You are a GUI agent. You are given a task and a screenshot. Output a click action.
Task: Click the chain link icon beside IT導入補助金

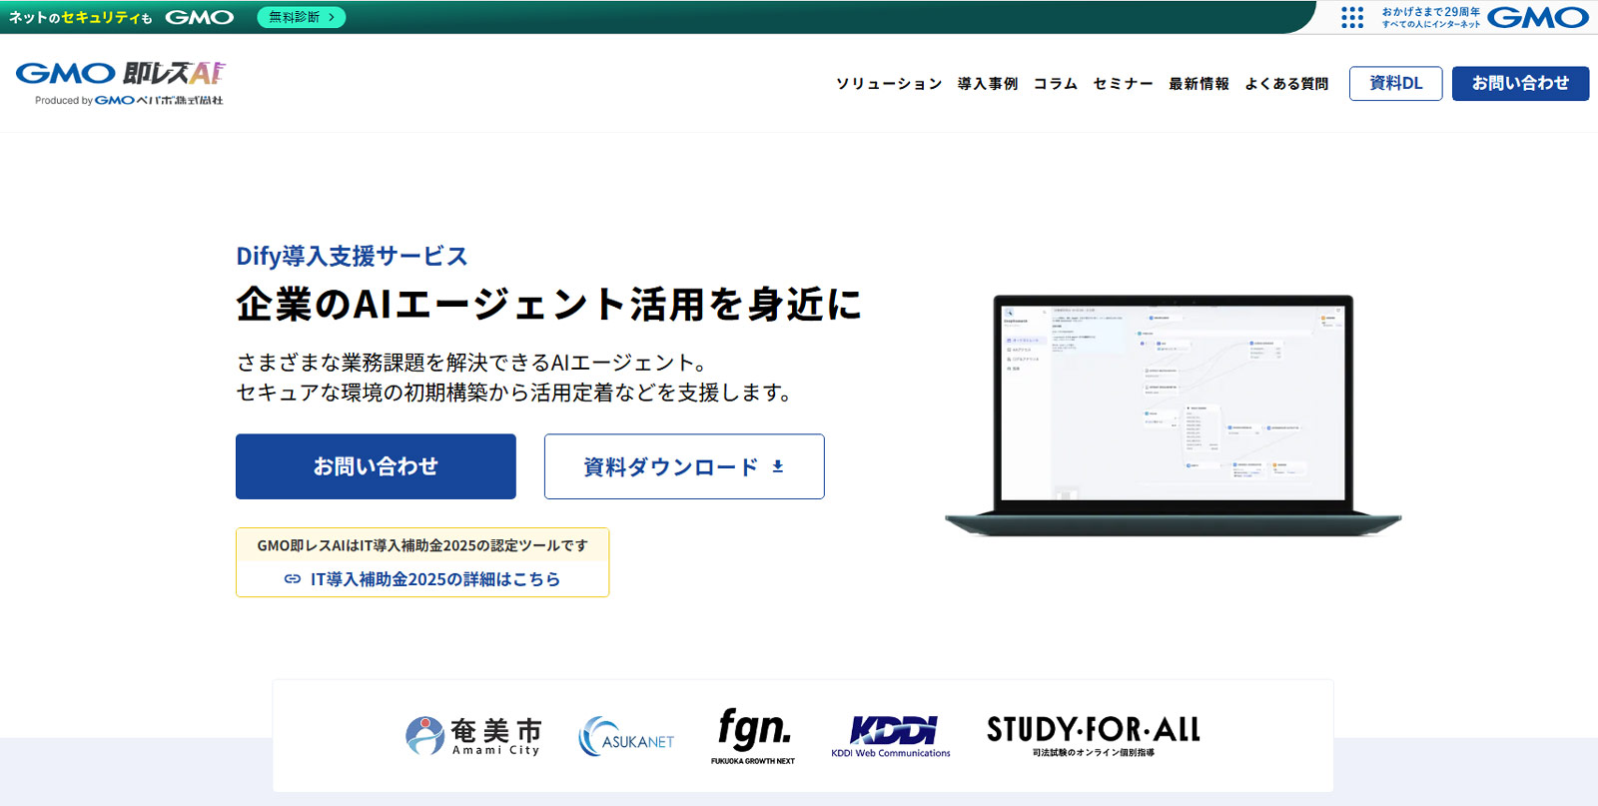click(x=293, y=579)
